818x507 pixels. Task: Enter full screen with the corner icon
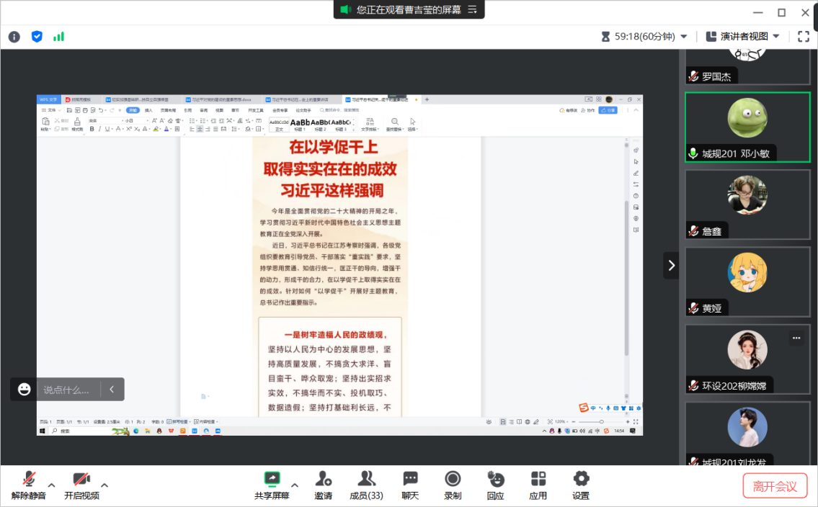[804, 37]
